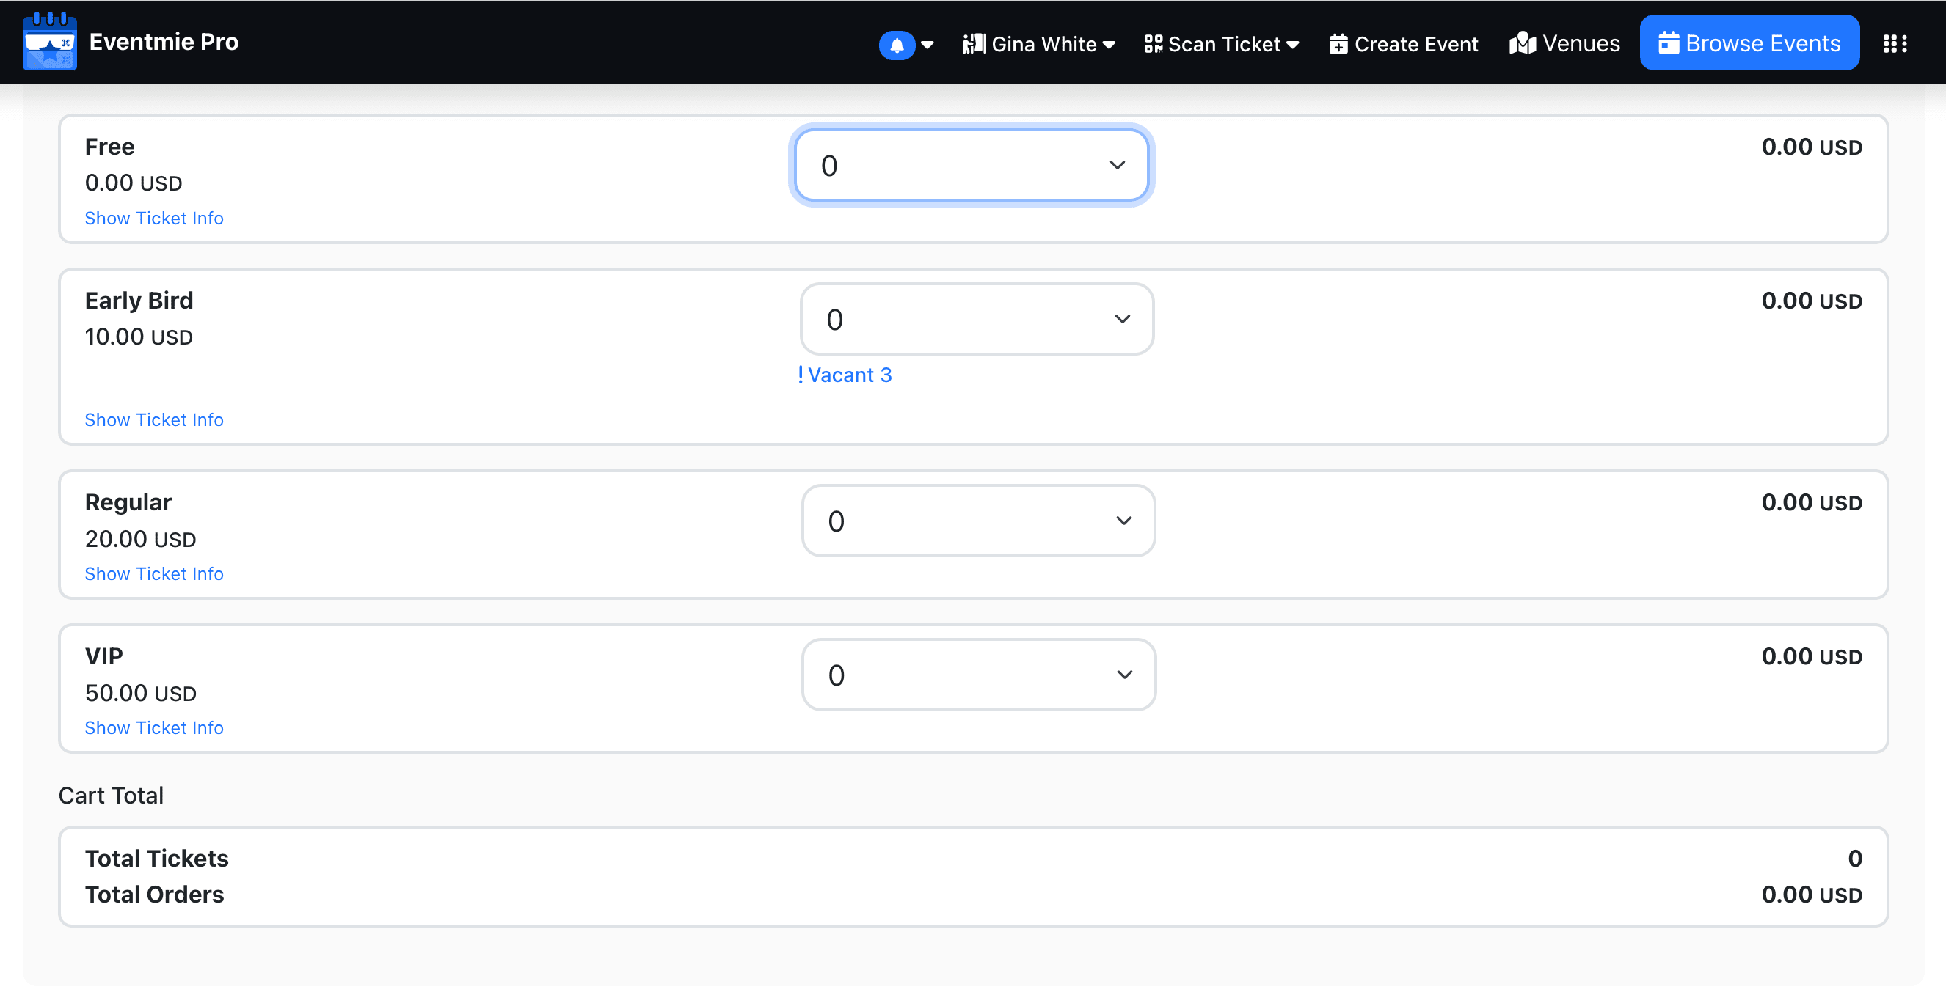Screen dimensions: 1946x1006
Task: Show Ticket Info for Early Bird
Action: pos(154,419)
